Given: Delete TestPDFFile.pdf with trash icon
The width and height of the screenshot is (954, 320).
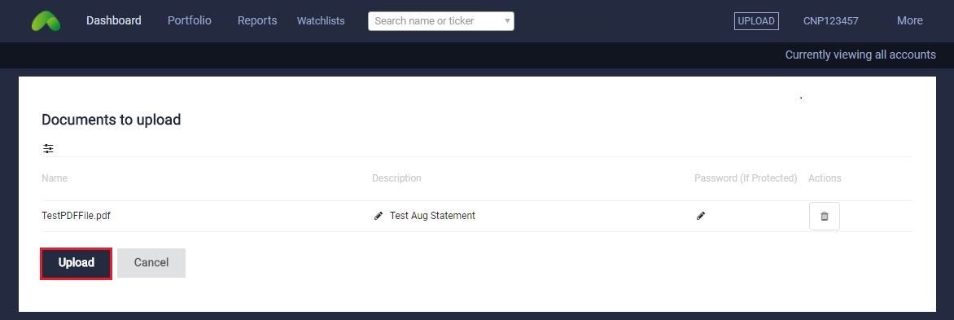Looking at the screenshot, I should tap(825, 216).
